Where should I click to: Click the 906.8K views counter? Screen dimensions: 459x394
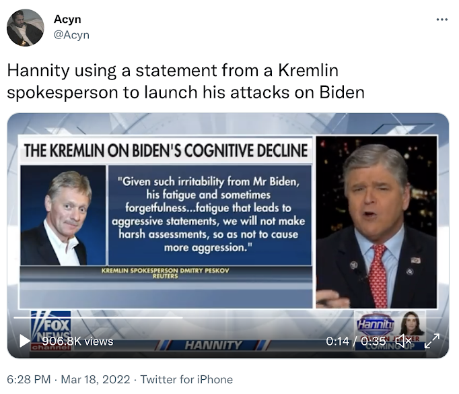77,341
